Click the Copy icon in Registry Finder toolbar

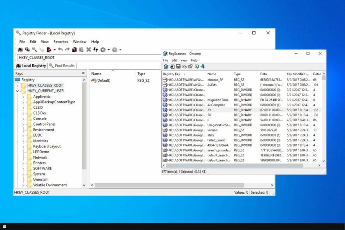74,50
